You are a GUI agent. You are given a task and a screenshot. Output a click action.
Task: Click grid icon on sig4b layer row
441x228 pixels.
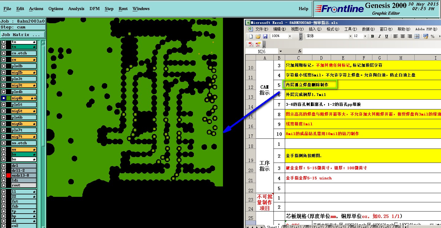[x=35, y=98]
